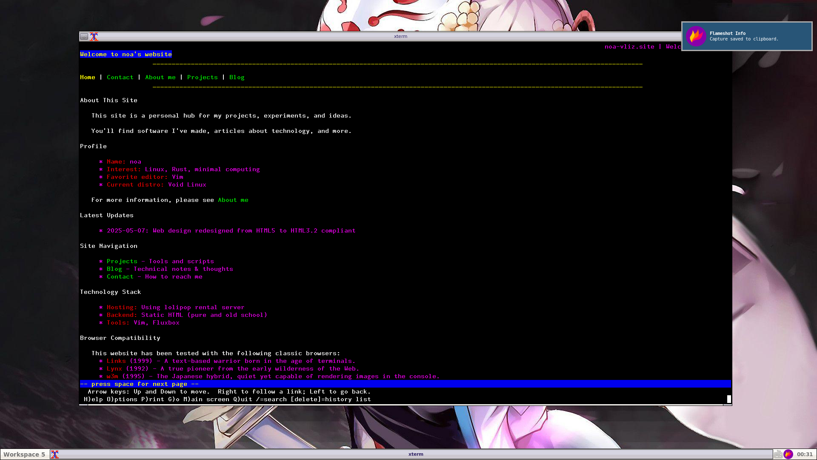The width and height of the screenshot is (817, 460).
Task: Open the Blog link in the navigation bar
Action: (x=237, y=77)
